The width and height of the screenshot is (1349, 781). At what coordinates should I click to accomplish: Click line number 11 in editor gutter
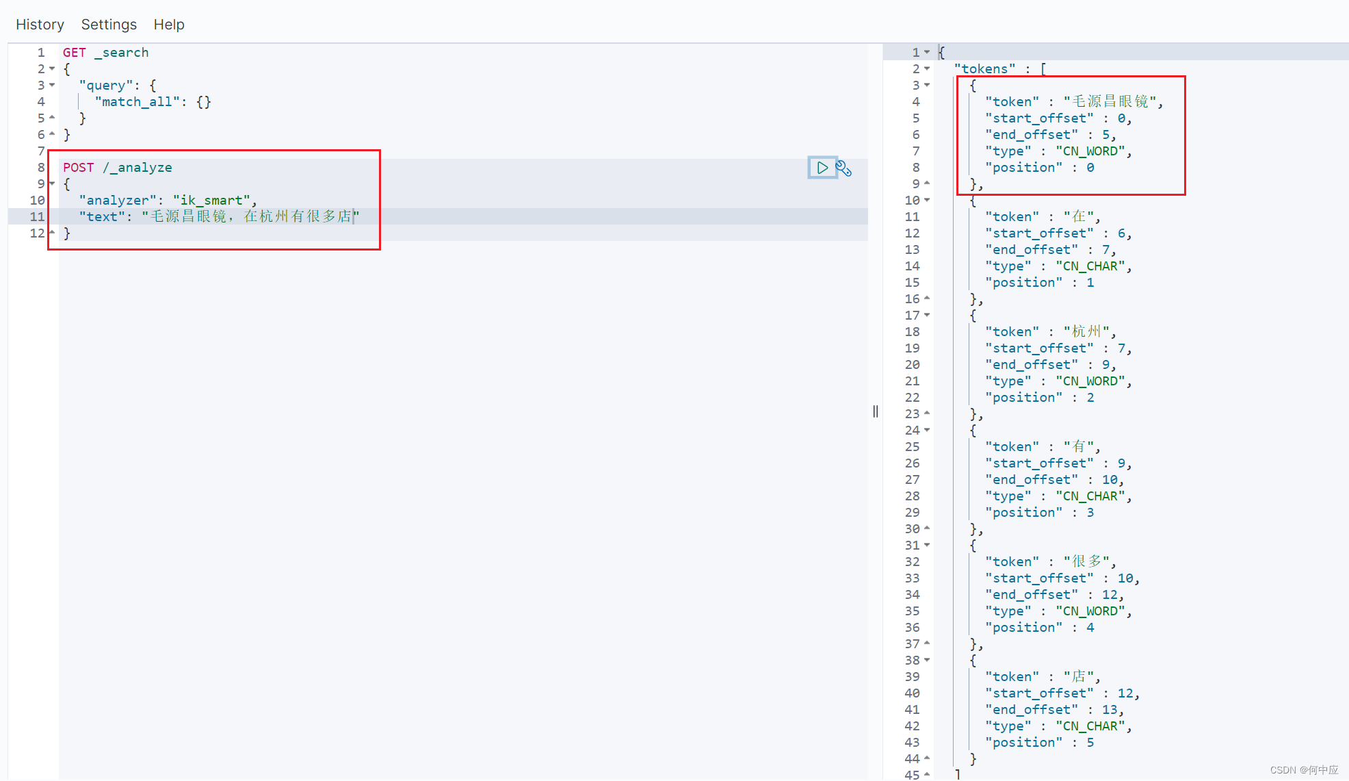(x=37, y=217)
